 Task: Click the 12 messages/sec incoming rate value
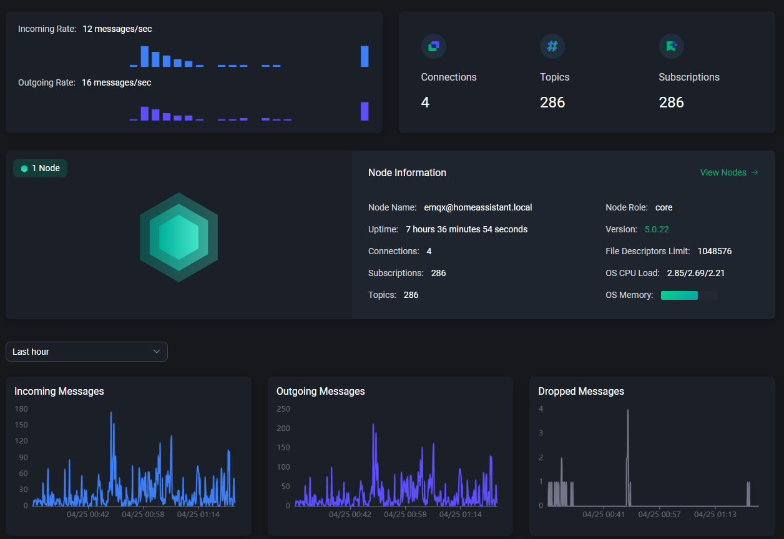[x=117, y=29]
